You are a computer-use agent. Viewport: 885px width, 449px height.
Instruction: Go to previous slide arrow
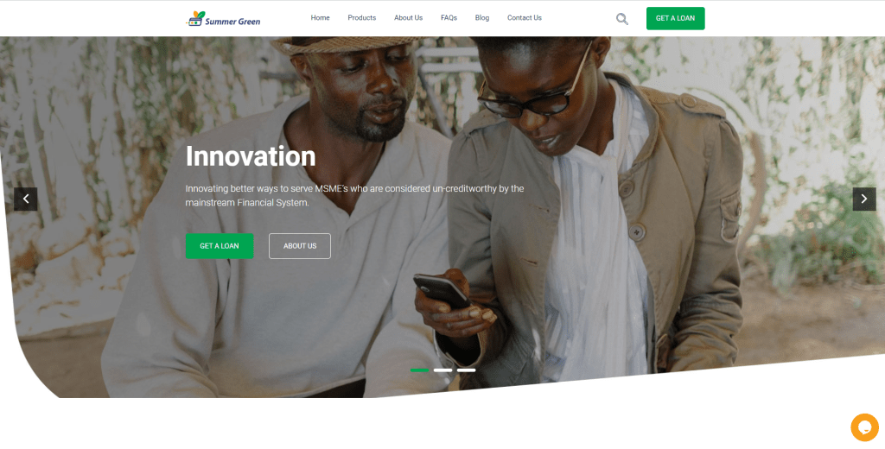coord(25,199)
